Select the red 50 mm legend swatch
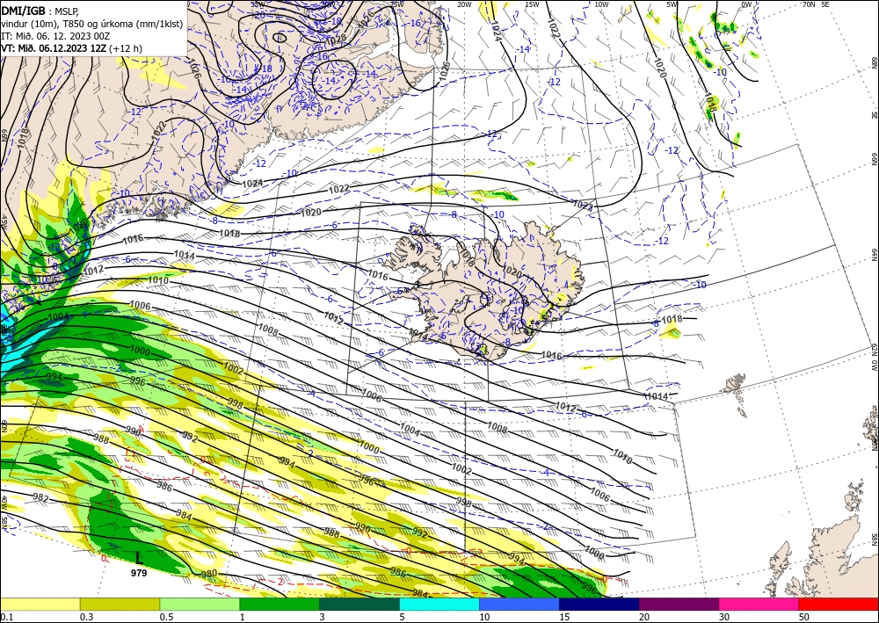 [839, 604]
